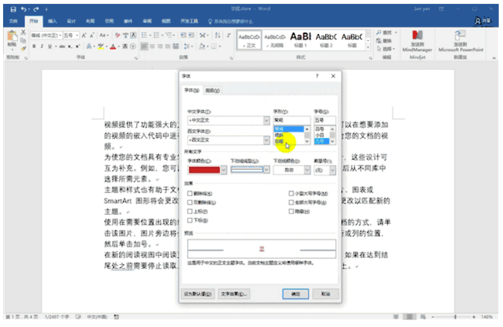Click Send to Microsoft PowerPoint icon
The width and height of the screenshot is (503, 327).
pos(460,41)
